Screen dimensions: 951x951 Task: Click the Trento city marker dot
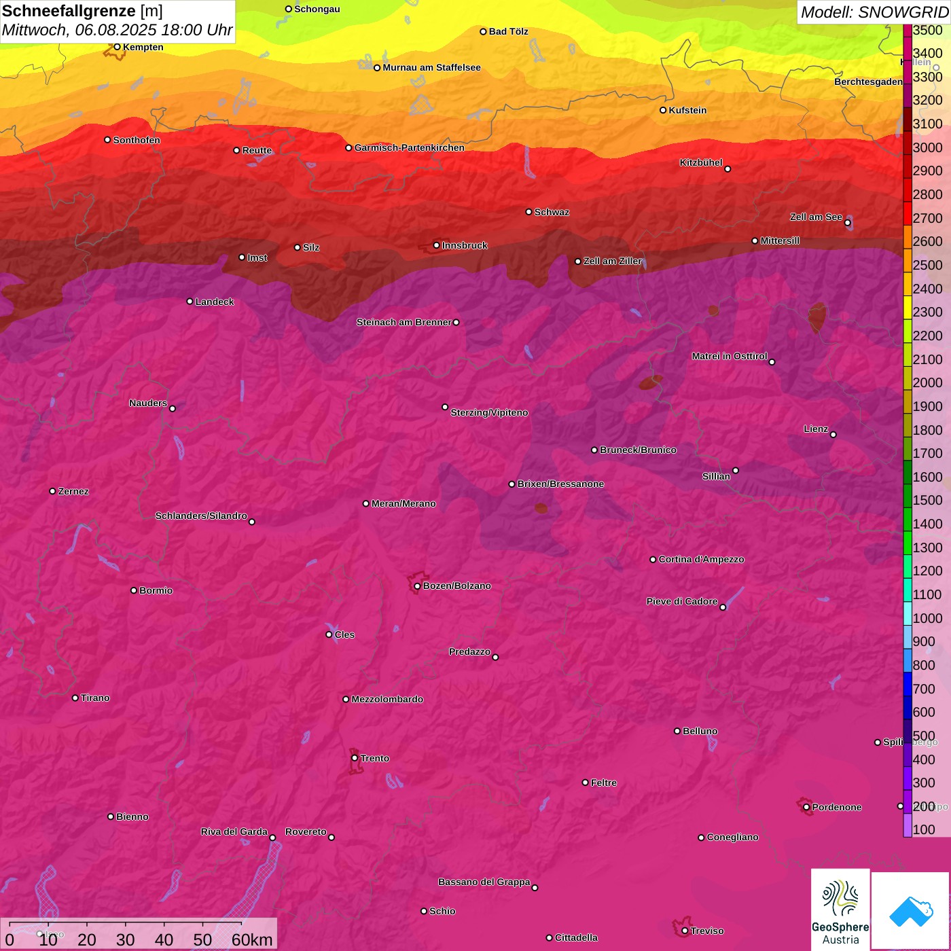[355, 758]
